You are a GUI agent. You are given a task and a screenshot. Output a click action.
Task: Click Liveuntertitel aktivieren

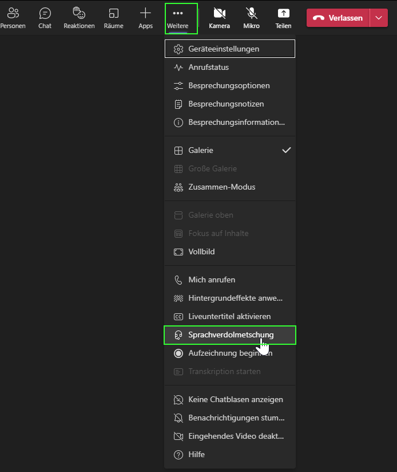pyautogui.click(x=229, y=316)
